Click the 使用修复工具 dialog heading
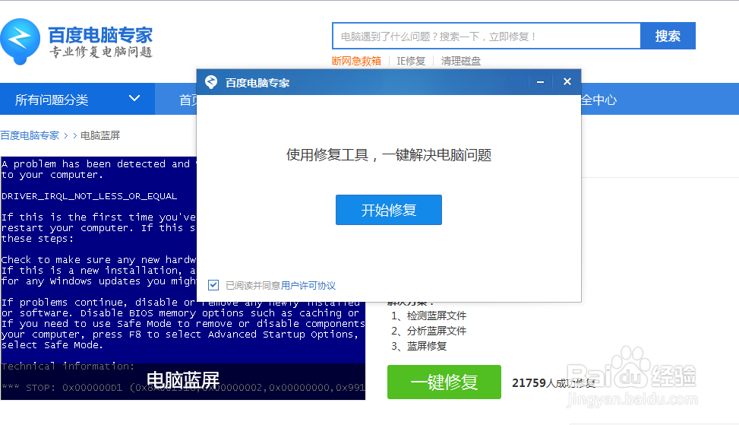Viewport: 739px width, 425px height. (x=389, y=154)
